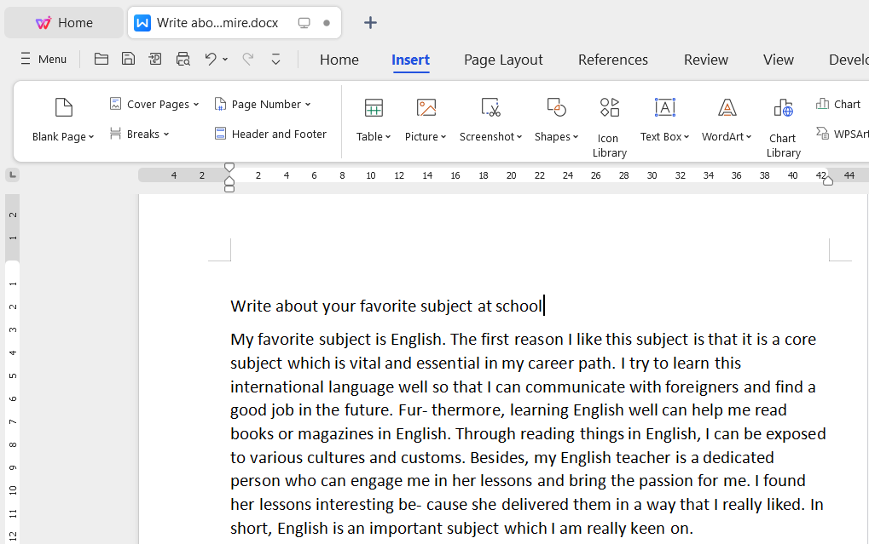Open the Page Layout ribbon tab
Image resolution: width=869 pixels, height=544 pixels.
tap(503, 60)
